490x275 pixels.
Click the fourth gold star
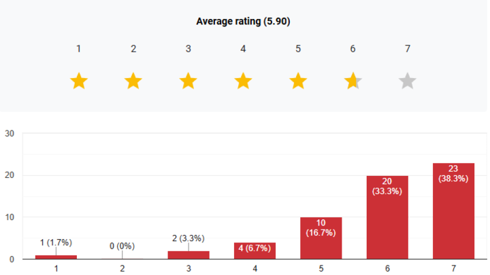pyautogui.click(x=243, y=81)
